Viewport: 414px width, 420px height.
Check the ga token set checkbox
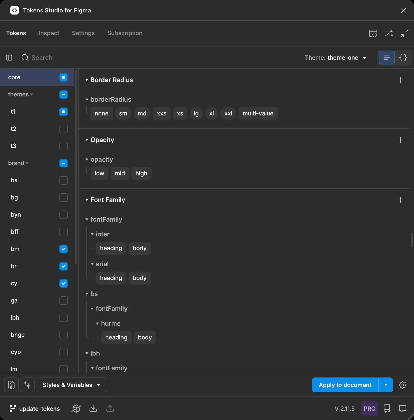coord(64,301)
